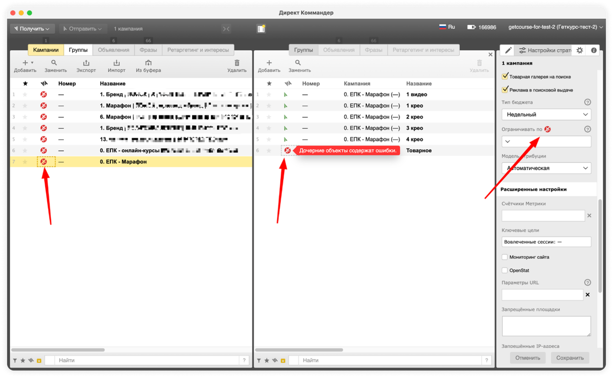Image resolution: width=613 pixels, height=378 pixels.
Task: Open the notes icon with yellow dot
Action: (261, 29)
